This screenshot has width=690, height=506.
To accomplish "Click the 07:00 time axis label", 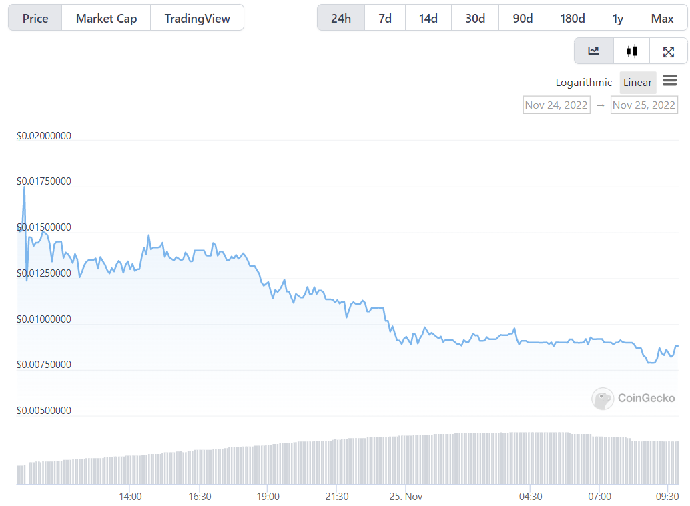I will point(600,496).
